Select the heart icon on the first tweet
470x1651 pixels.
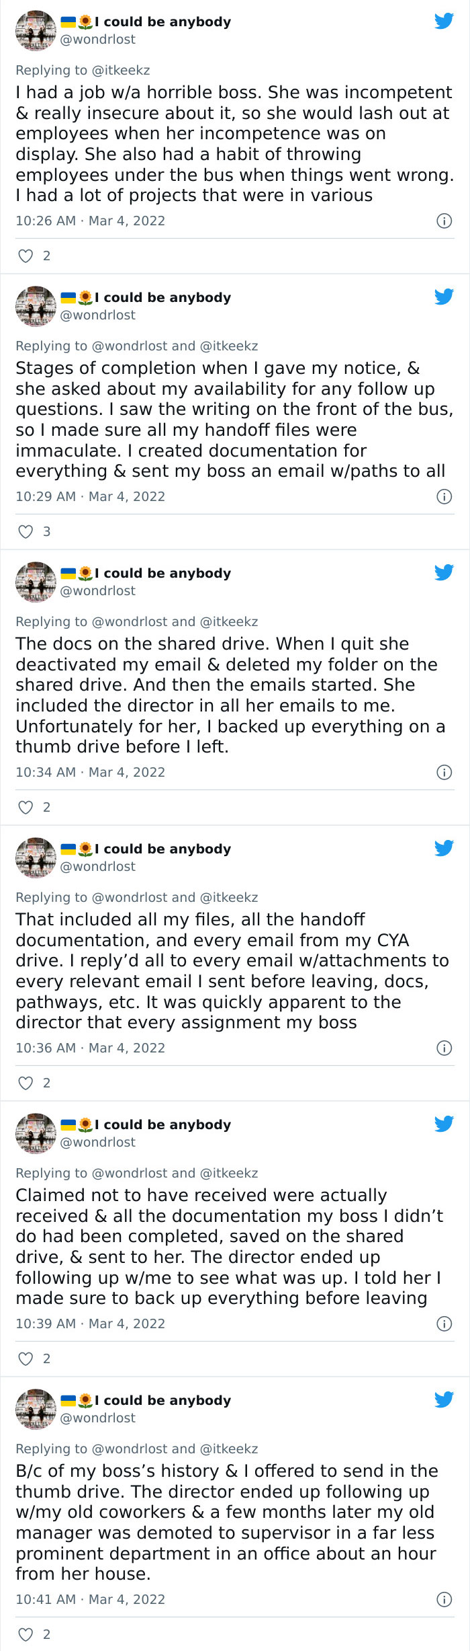point(26,256)
